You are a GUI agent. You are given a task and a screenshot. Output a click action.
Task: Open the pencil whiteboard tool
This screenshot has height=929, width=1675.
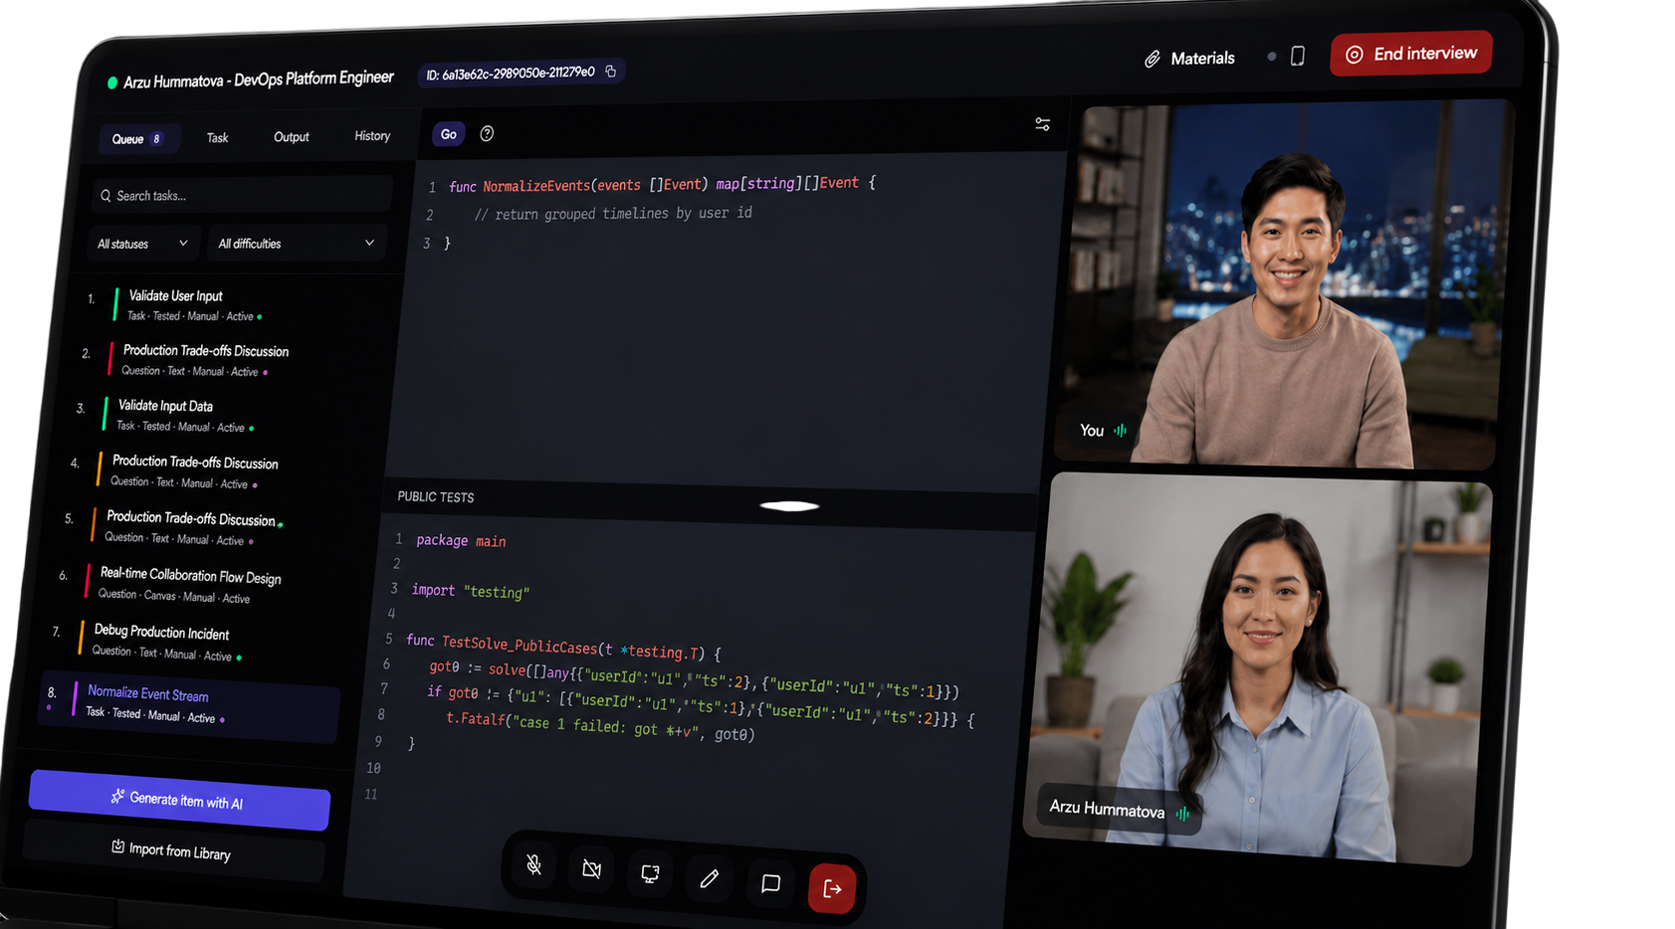[709, 878]
